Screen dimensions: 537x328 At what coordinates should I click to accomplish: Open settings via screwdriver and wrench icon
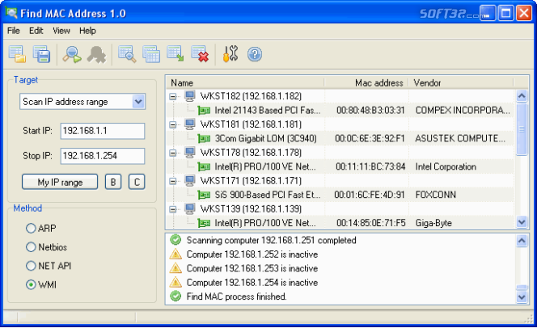tap(230, 53)
